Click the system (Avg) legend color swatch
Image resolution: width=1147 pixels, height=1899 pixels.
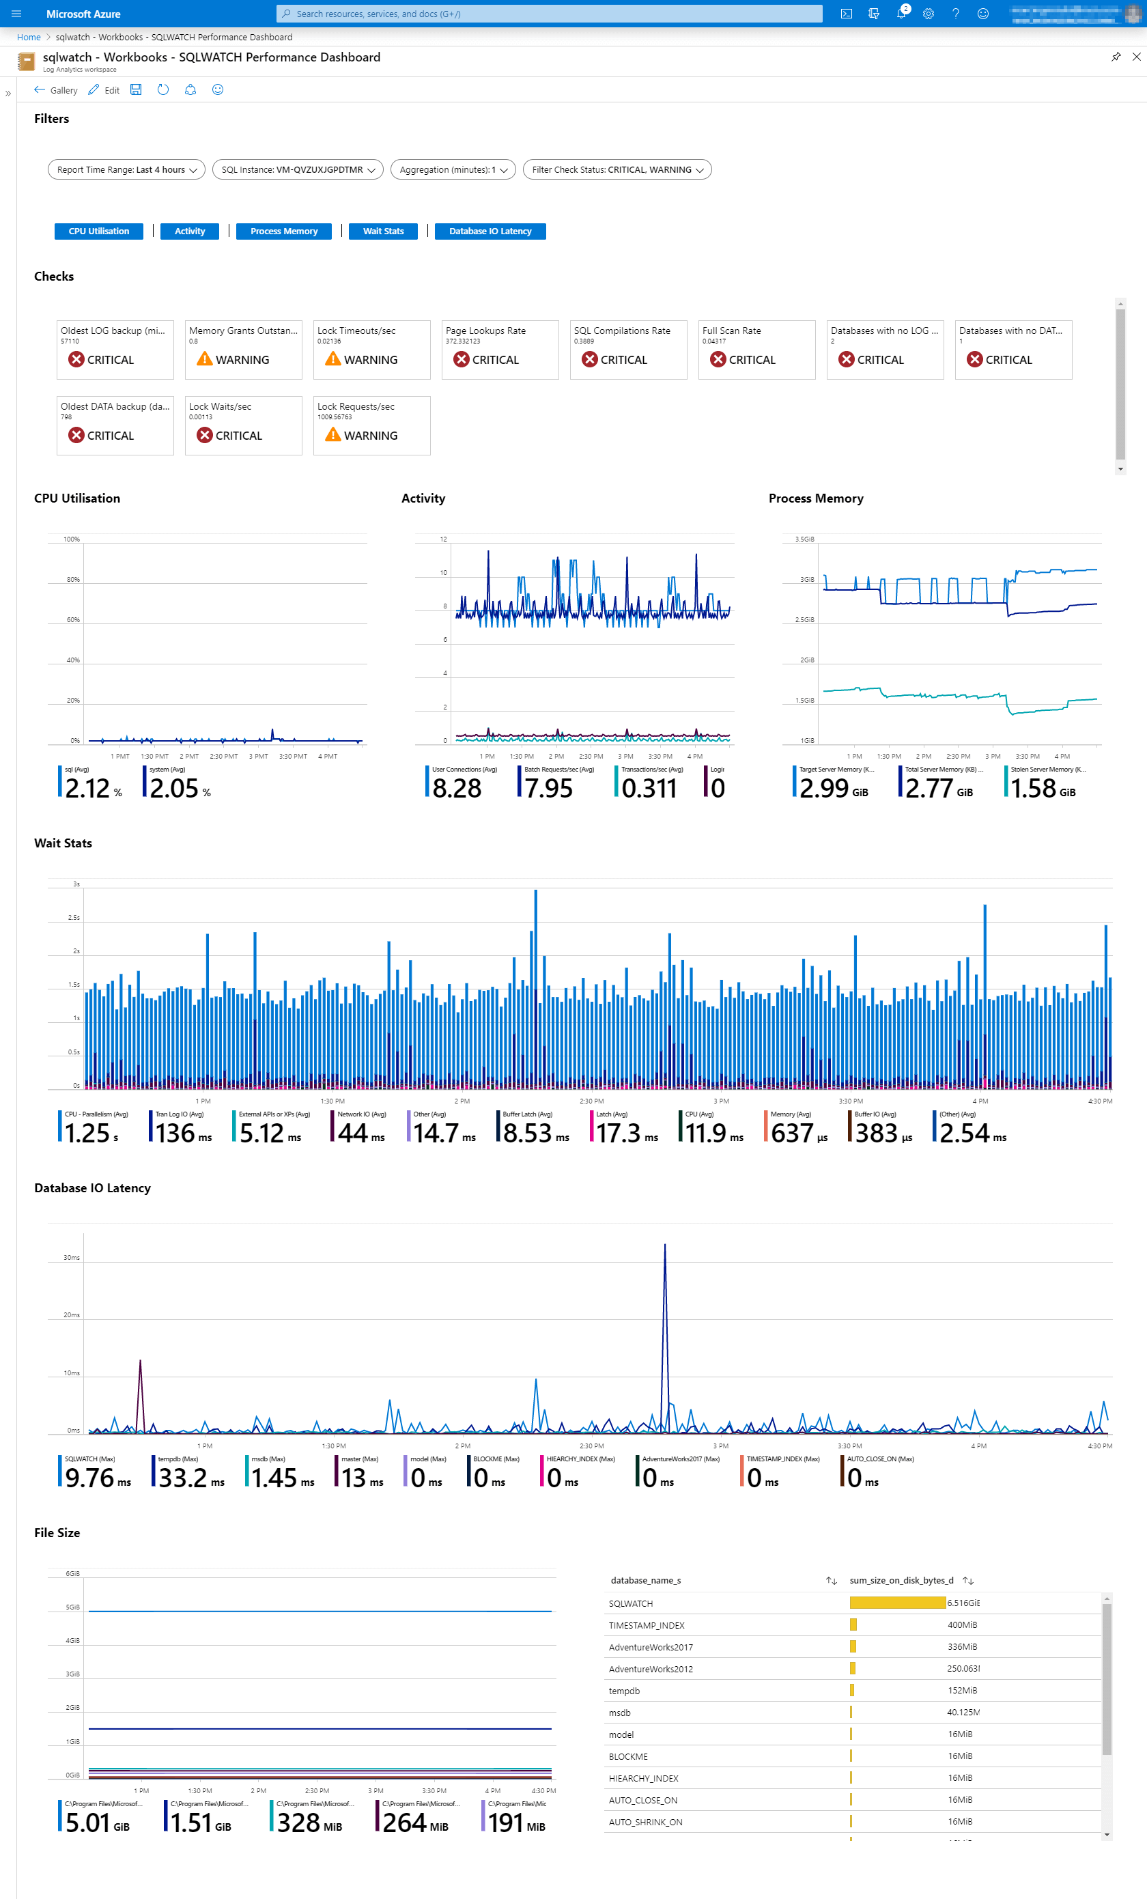(145, 781)
